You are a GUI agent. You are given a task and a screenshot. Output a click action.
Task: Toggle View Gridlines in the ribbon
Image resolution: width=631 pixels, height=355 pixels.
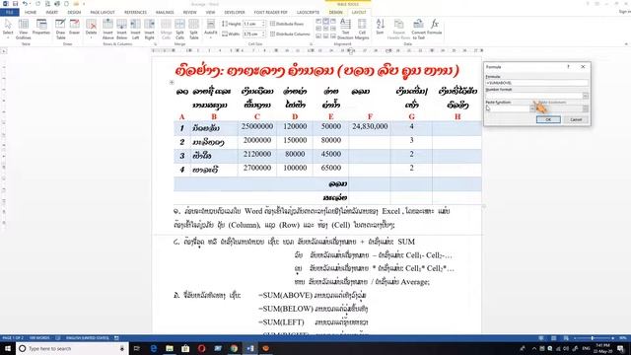click(24, 29)
